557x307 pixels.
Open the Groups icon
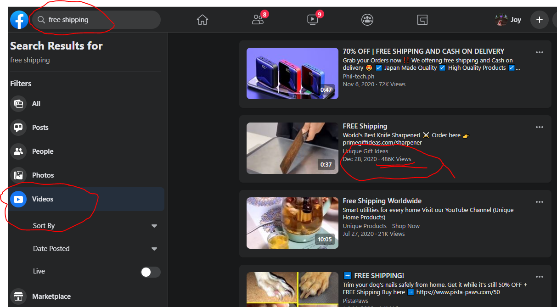point(367,20)
